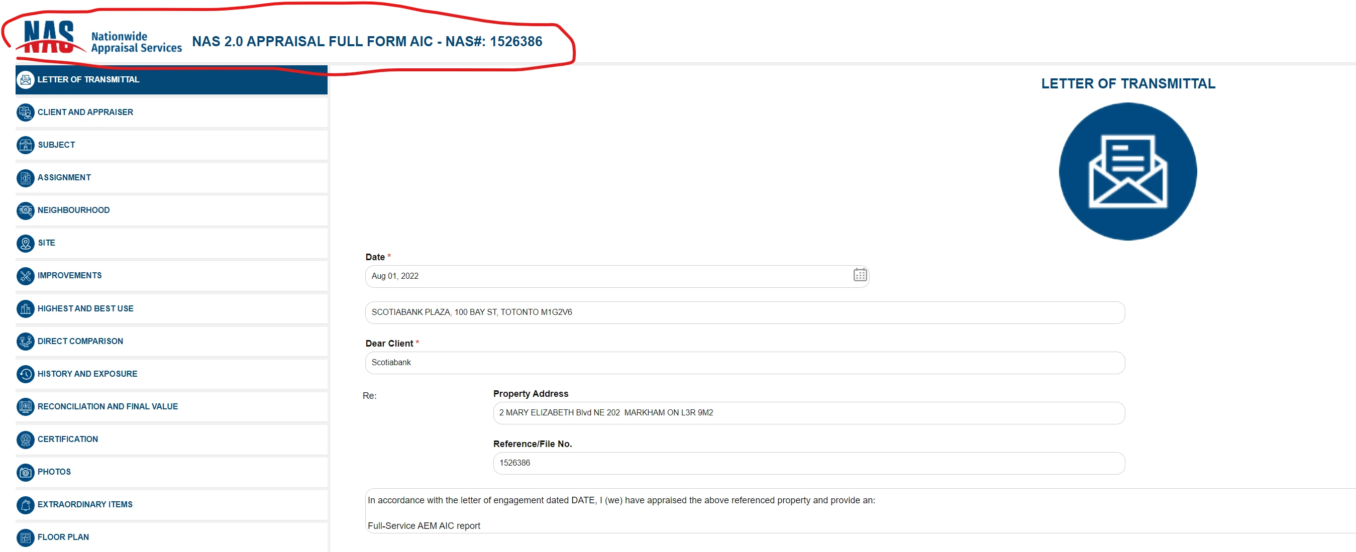Click the Improvements tools icon

tap(25, 276)
